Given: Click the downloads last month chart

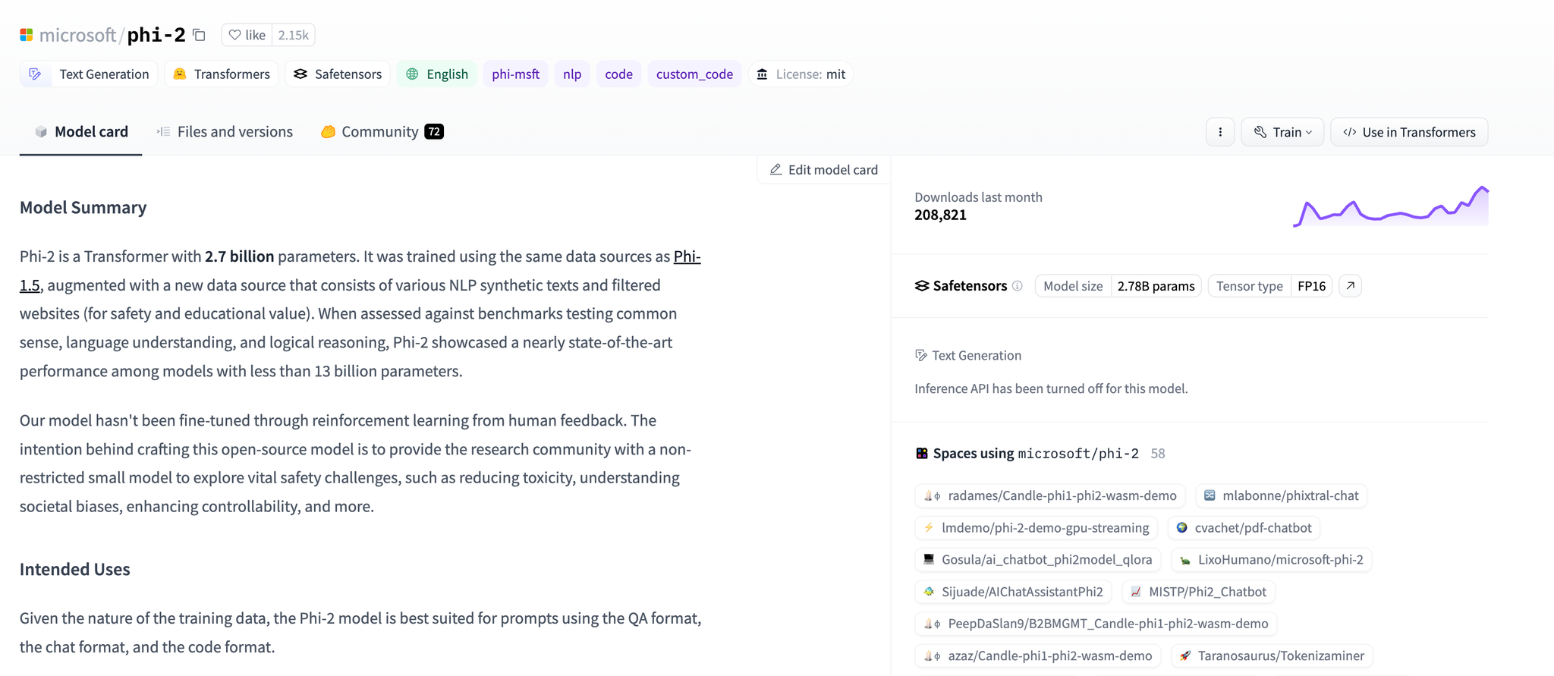Looking at the screenshot, I should tap(1391, 206).
